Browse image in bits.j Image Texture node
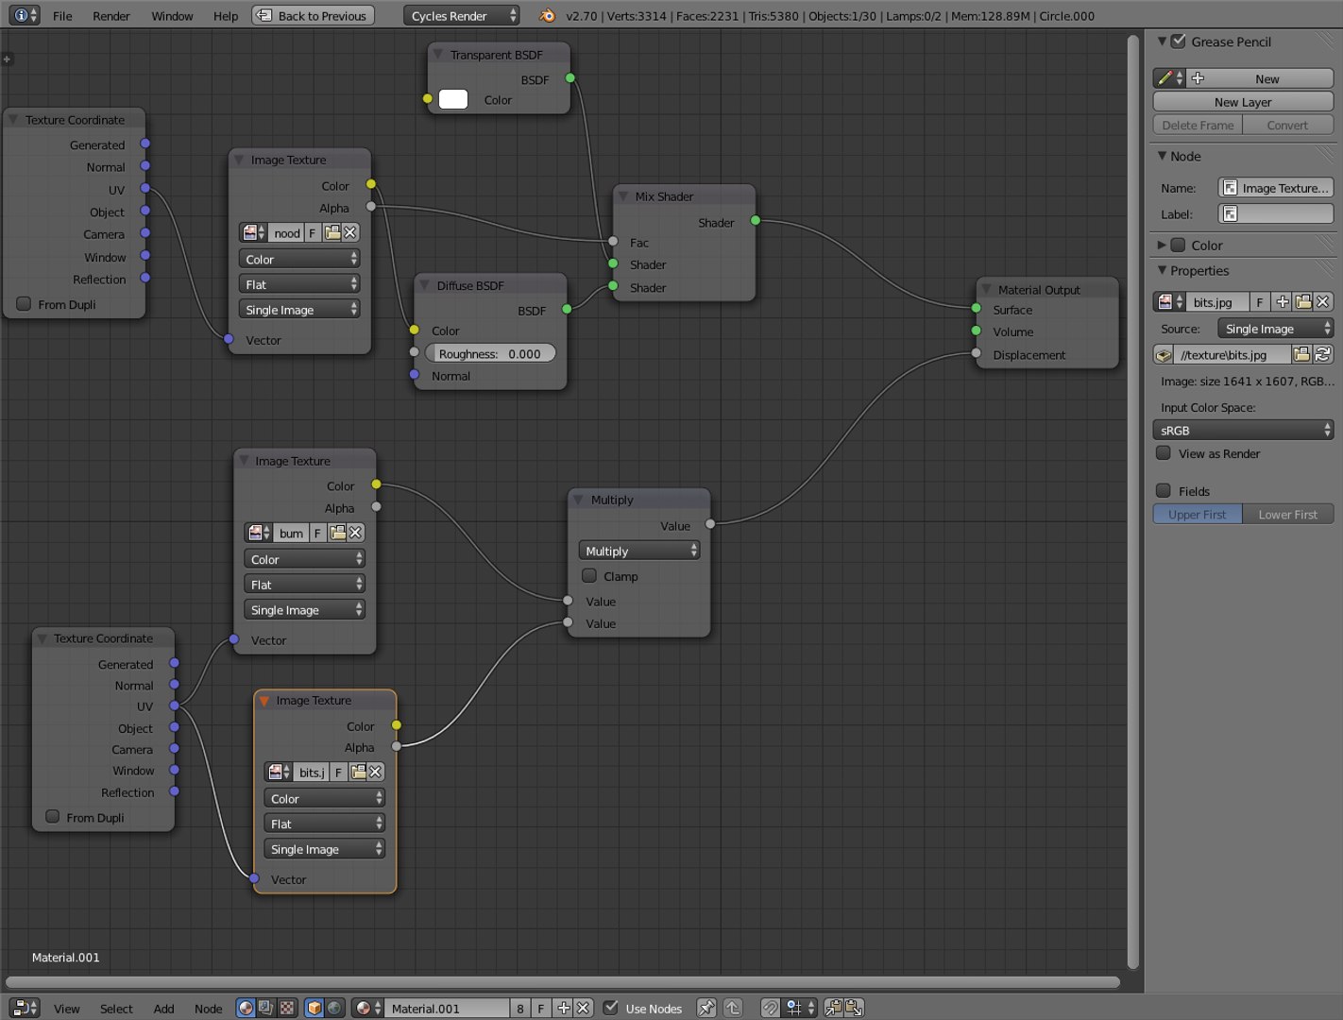 pos(280,772)
